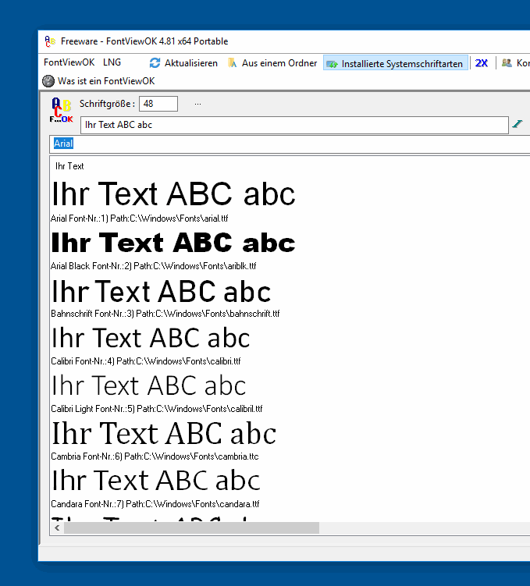Select the Cambria font preview
The image size is (530, 586).
click(164, 433)
